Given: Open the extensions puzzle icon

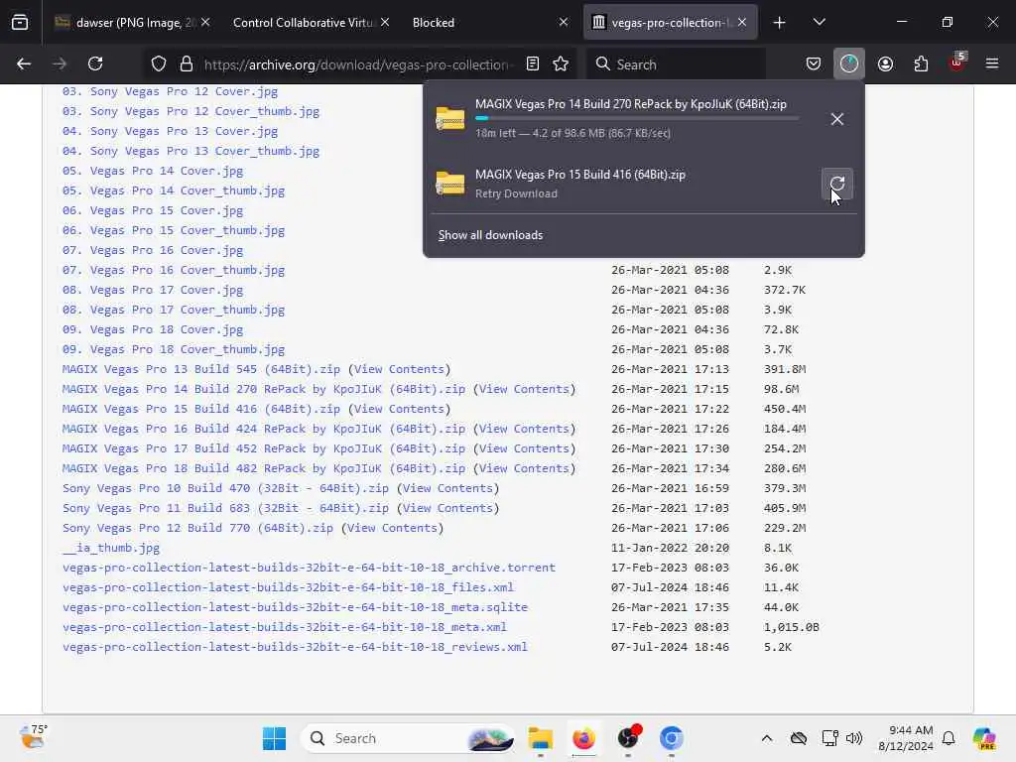Looking at the screenshot, I should (921, 63).
